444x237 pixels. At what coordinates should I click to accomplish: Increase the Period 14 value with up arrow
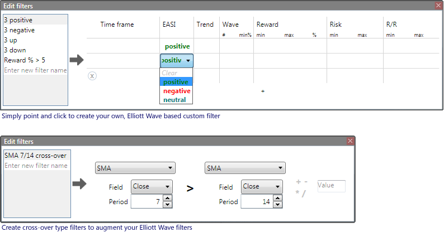click(x=277, y=199)
